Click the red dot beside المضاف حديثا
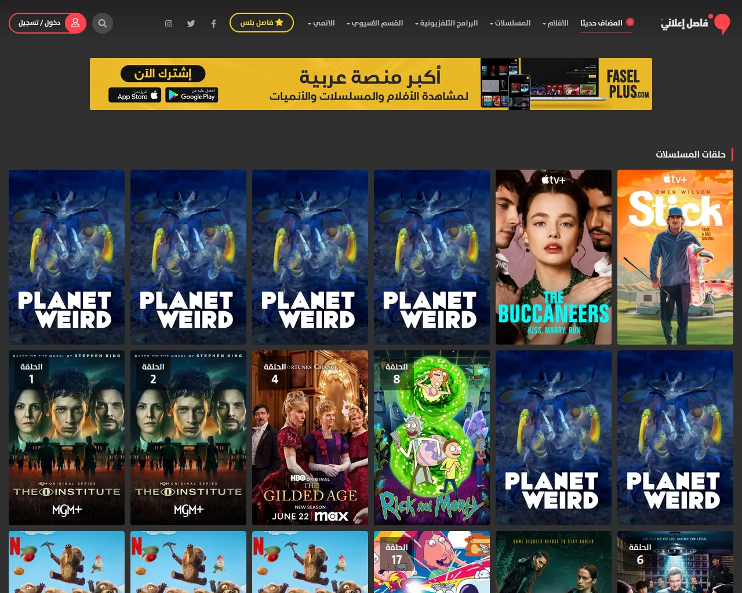 (x=630, y=22)
